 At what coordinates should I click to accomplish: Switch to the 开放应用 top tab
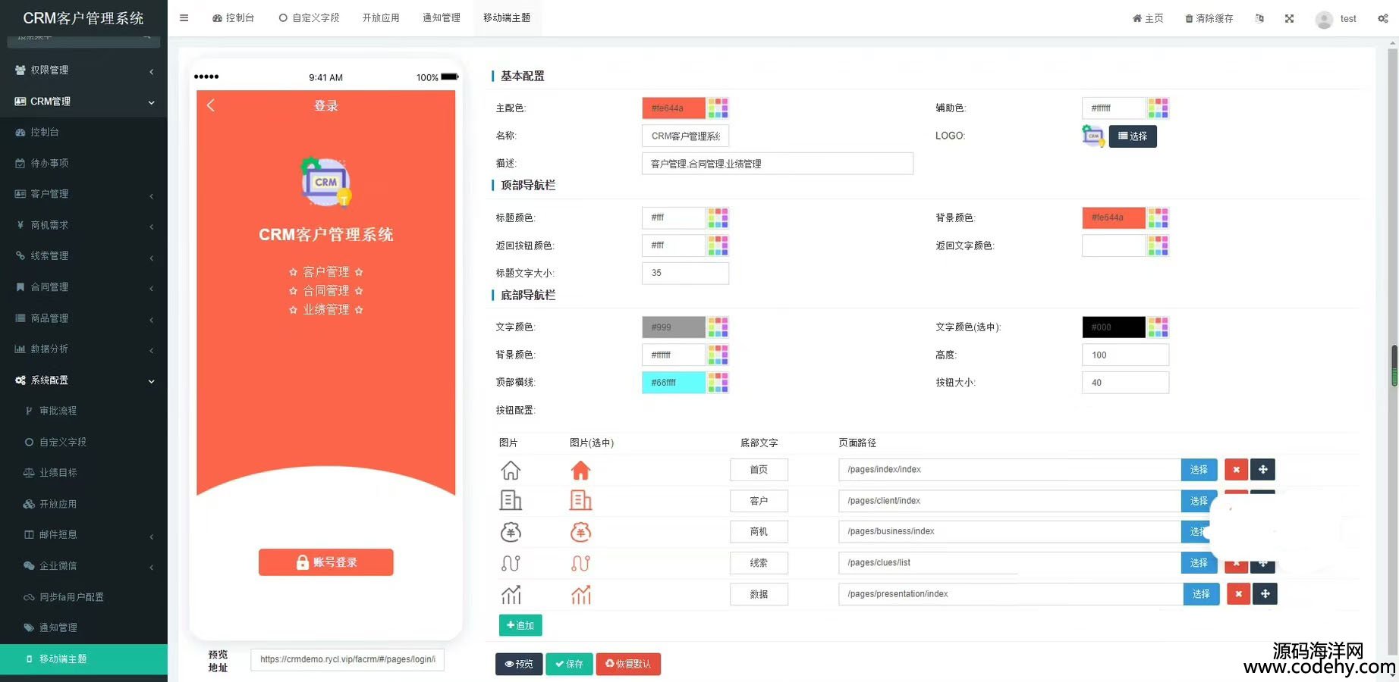click(381, 18)
